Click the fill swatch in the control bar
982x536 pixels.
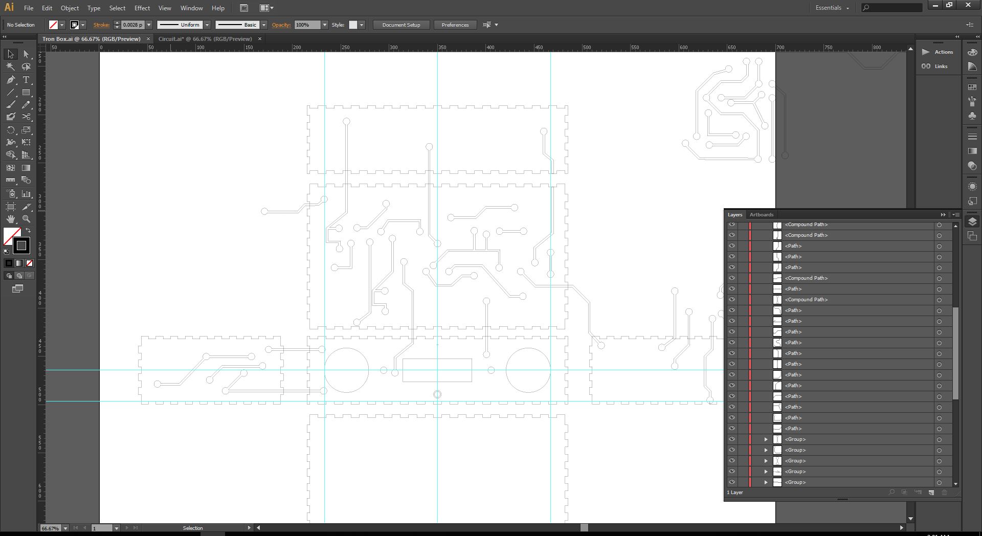(x=53, y=25)
